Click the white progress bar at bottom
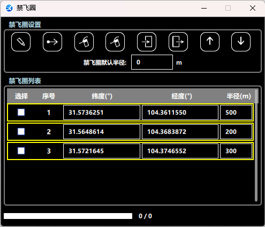 pos(68,216)
